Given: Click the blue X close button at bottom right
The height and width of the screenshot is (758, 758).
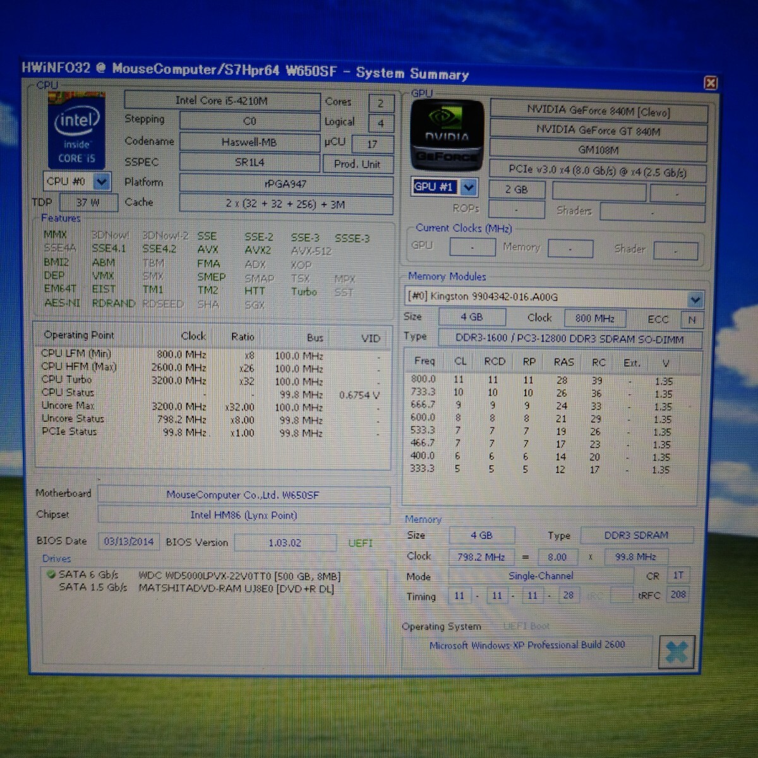Looking at the screenshot, I should [676, 651].
